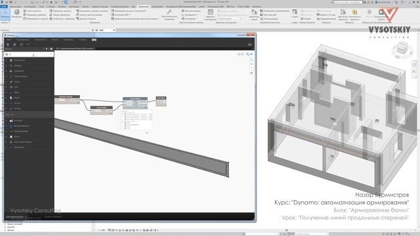Open Shared Parameters (Общие параметры)
The width and height of the screenshot is (420, 236).
click(x=60, y=14)
